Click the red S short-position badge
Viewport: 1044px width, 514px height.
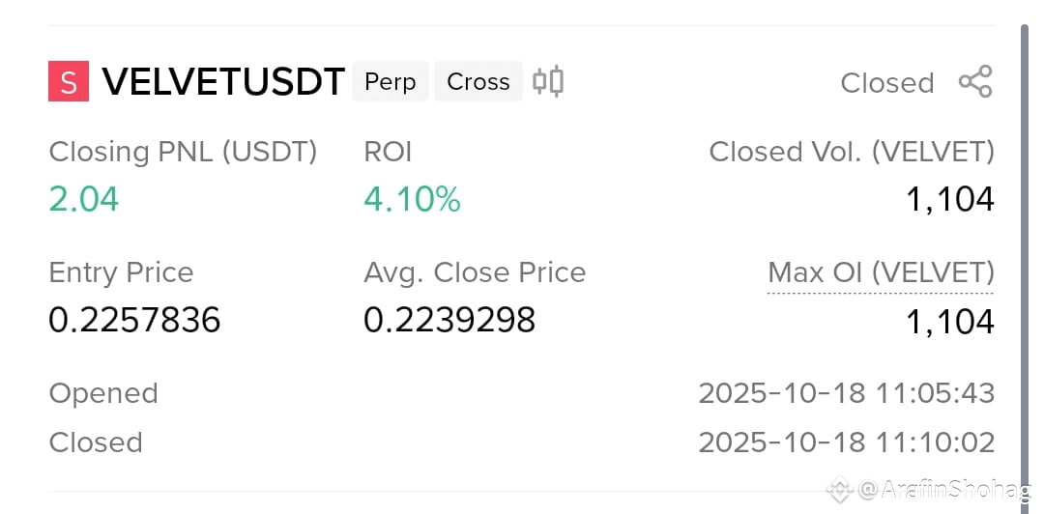[x=69, y=81]
